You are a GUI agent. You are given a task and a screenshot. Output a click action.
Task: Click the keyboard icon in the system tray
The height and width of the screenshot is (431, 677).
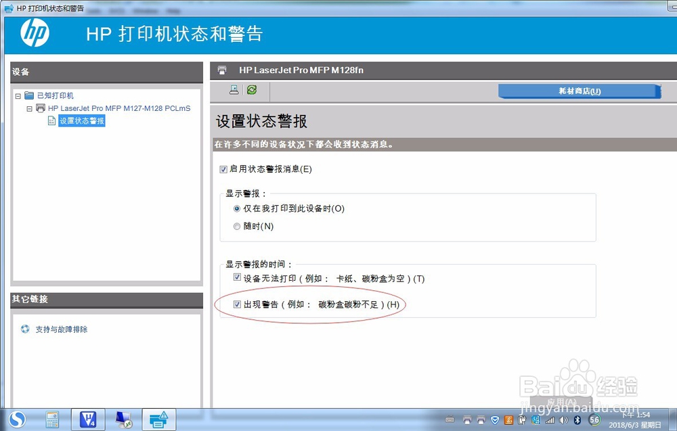tap(450, 419)
